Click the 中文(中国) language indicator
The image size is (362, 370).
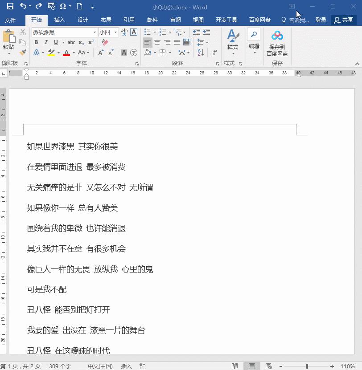click(100, 366)
